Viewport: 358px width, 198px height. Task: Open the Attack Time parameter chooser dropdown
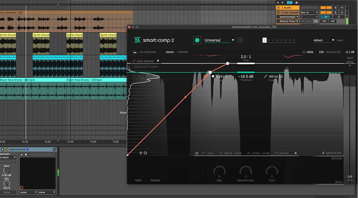click(288, 21)
